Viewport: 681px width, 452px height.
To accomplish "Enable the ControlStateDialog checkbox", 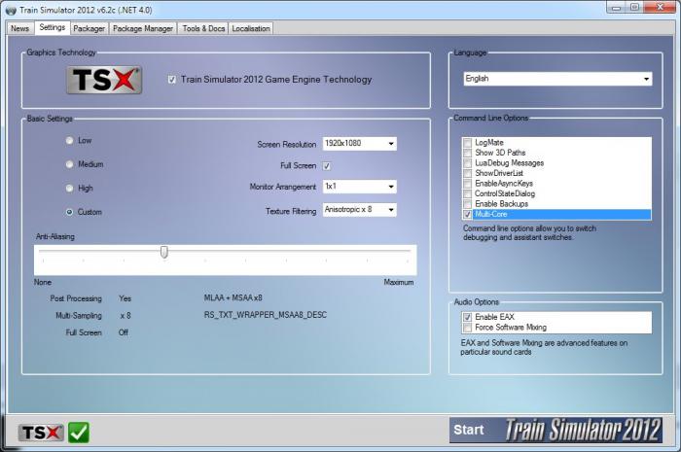I will [467, 193].
